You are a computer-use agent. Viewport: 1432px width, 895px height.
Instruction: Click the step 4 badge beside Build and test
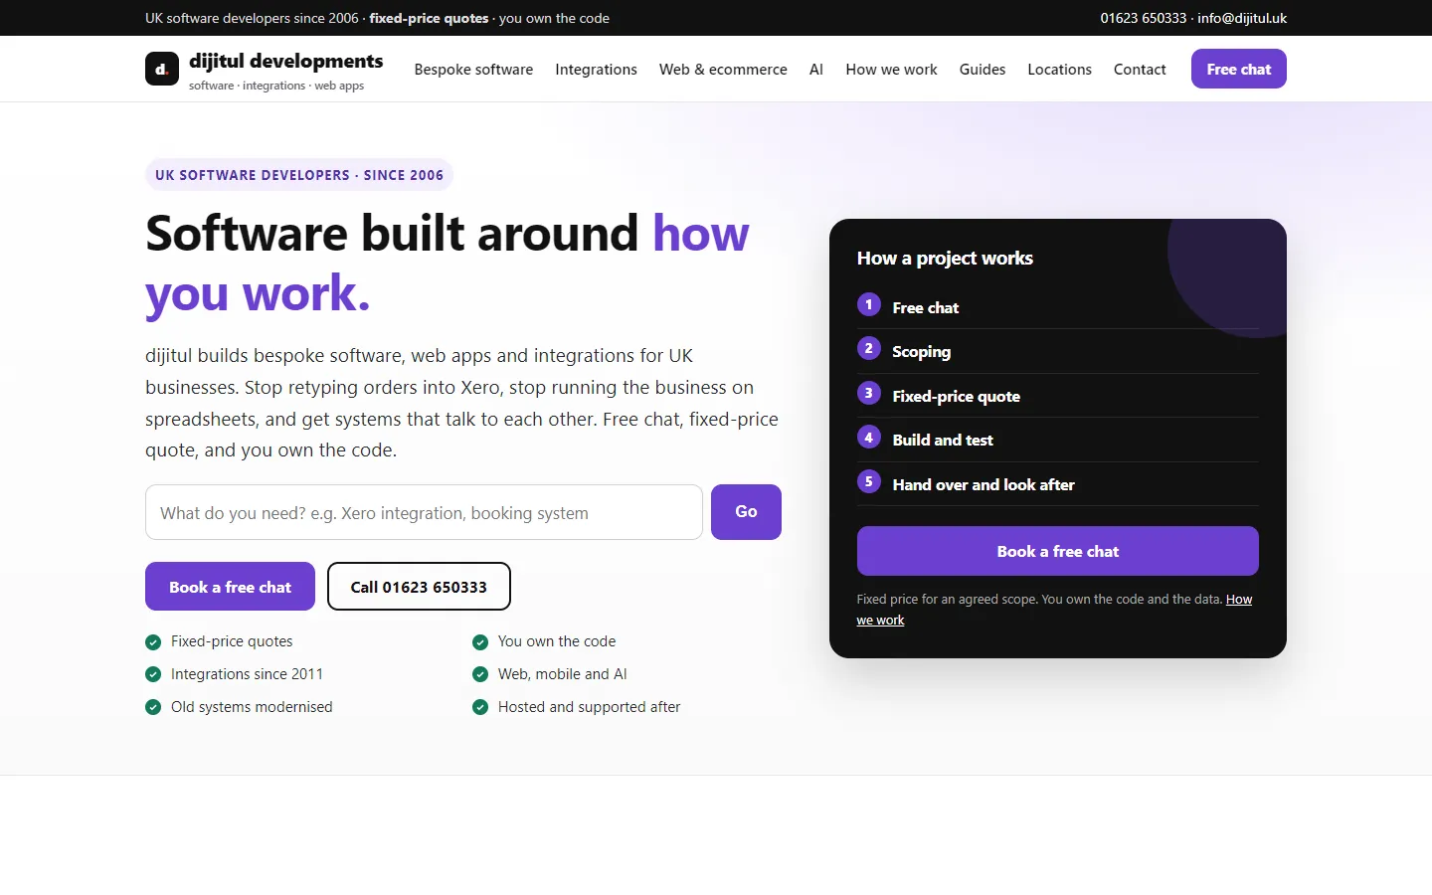869,437
